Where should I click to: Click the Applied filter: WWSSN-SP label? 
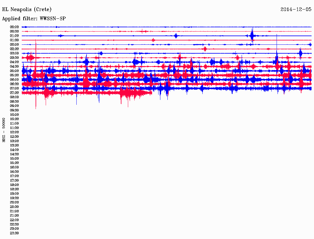[34, 19]
